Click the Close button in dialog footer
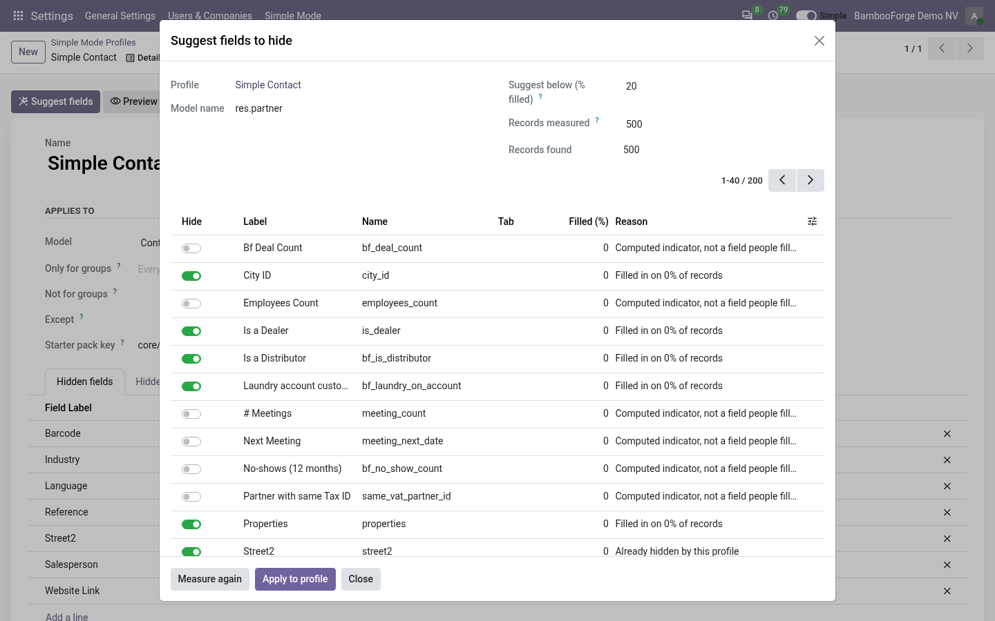The width and height of the screenshot is (995, 621). click(x=361, y=579)
